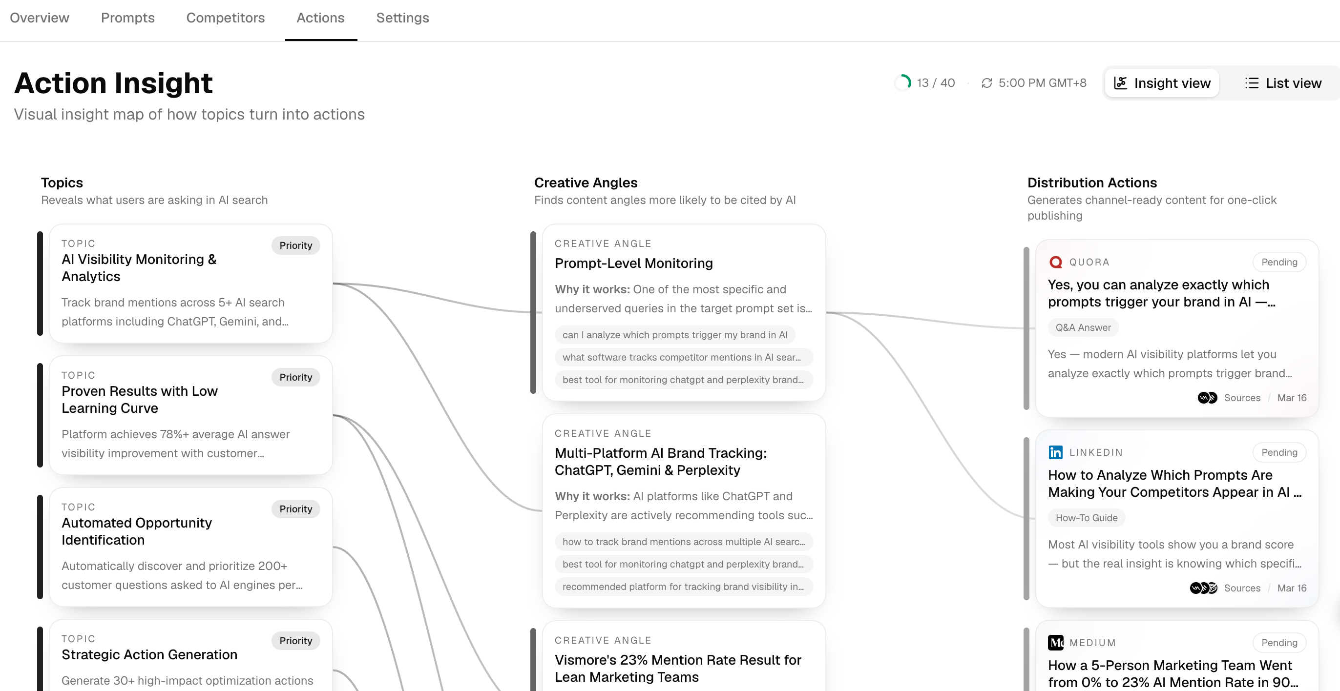1340x691 pixels.
Task: Click the Medium logo icon
Action: coord(1055,643)
